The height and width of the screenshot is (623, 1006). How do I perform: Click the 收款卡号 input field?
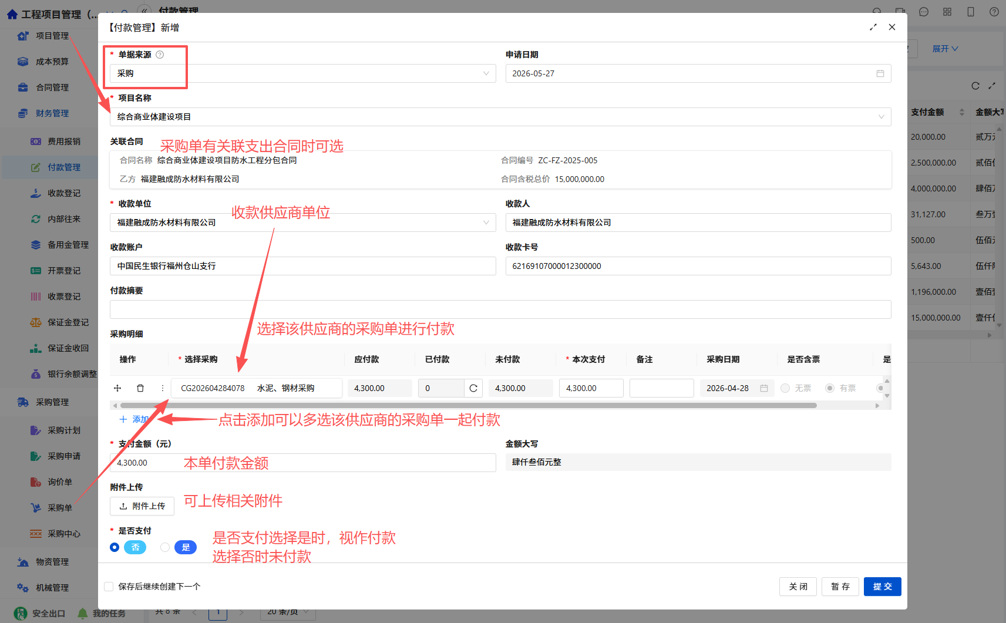pos(698,266)
